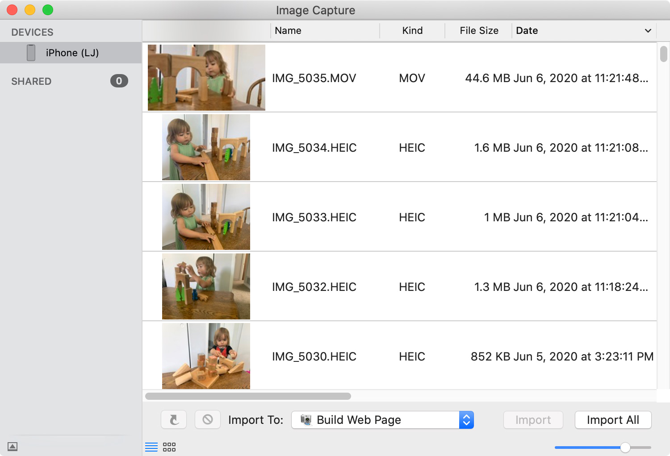Image resolution: width=670 pixels, height=456 pixels.
Task: Click the iPhone device icon in sidebar
Action: tap(31, 53)
